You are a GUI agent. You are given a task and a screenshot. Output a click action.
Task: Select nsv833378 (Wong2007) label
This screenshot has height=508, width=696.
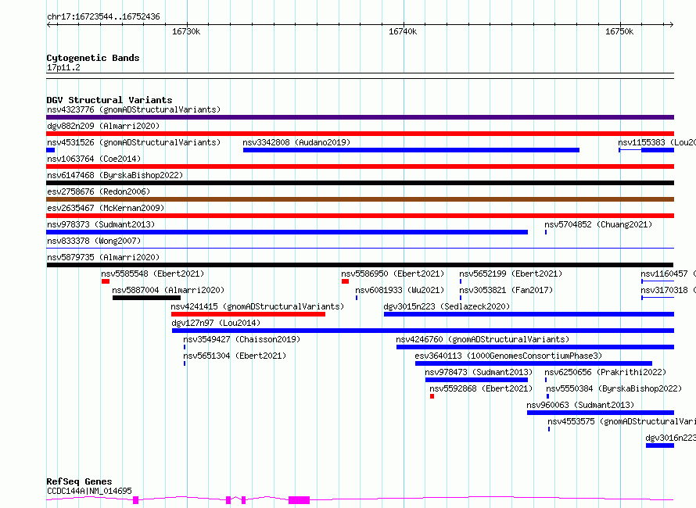[94, 241]
